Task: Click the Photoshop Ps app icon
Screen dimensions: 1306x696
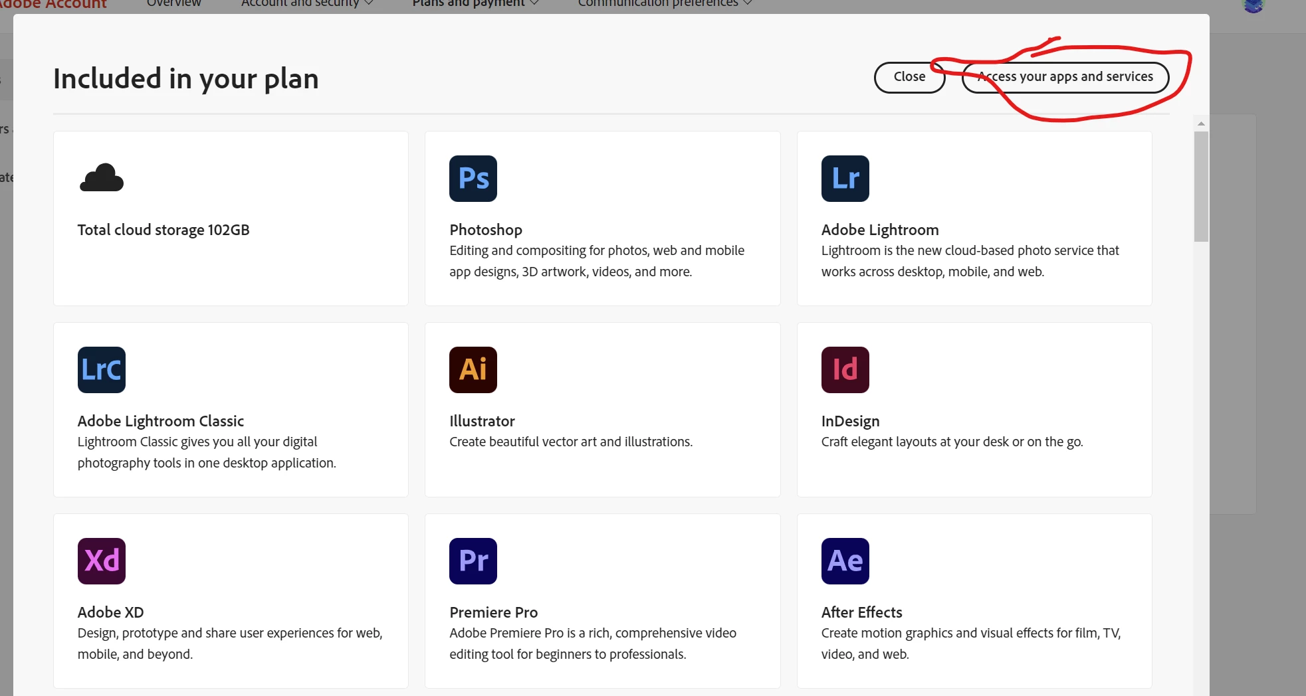Action: pos(473,179)
